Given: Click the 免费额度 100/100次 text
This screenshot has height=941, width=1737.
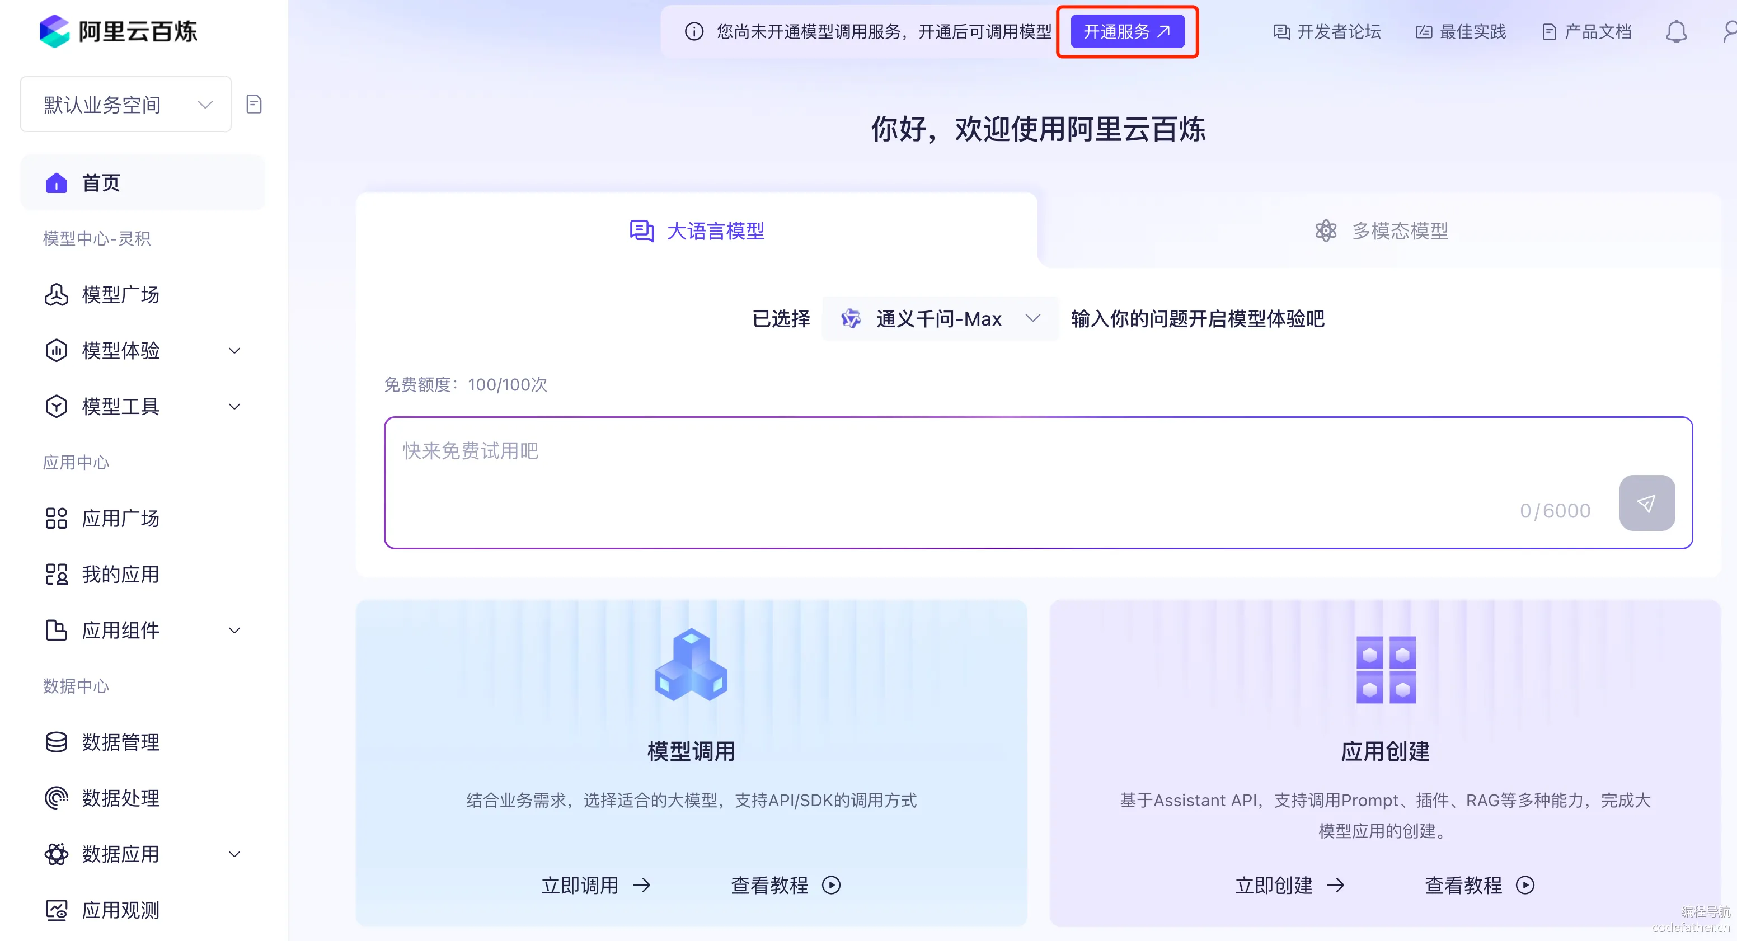Looking at the screenshot, I should [465, 384].
